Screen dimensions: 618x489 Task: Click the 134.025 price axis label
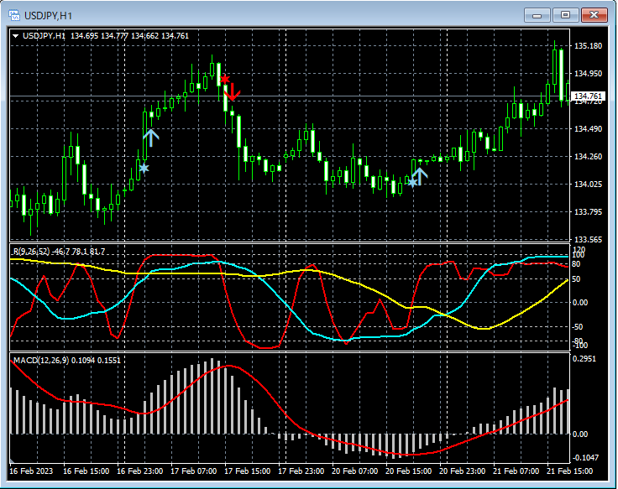(x=588, y=184)
